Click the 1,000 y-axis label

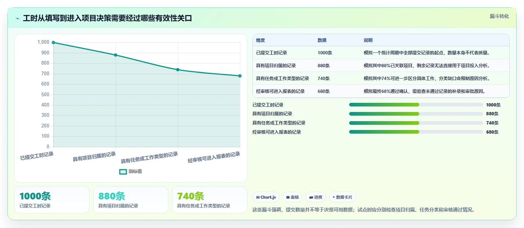(43, 42)
